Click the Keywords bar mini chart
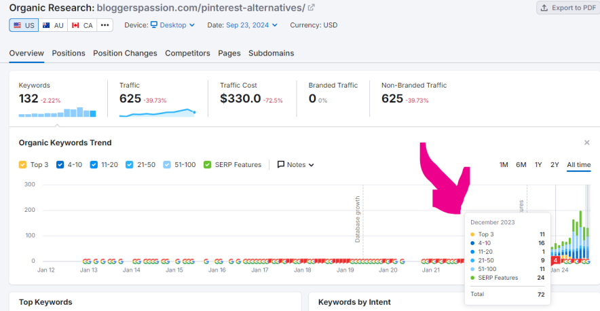Viewport: 600px width, 311px height. click(58, 112)
